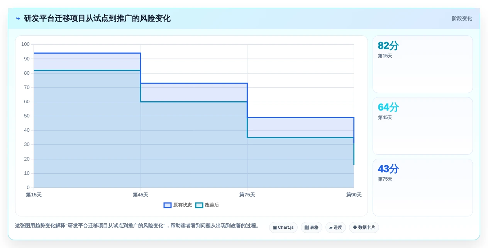Viewport: 488px width, 248px height.
Task: Open the 82分 data card
Action: coord(423,64)
